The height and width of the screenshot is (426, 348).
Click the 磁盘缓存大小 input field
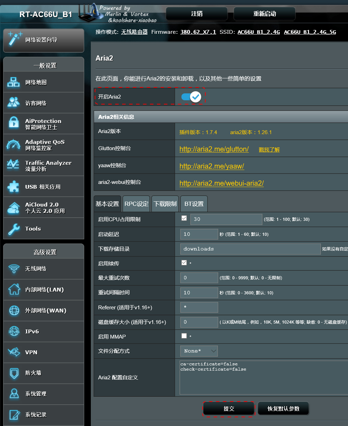199,322
